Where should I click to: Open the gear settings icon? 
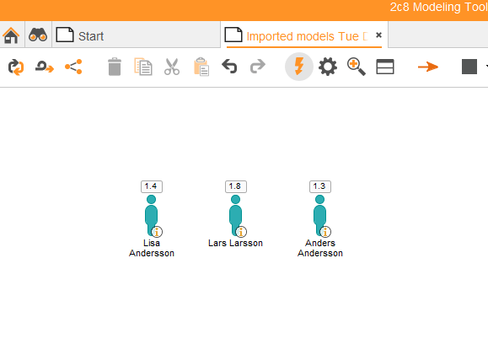coord(328,67)
